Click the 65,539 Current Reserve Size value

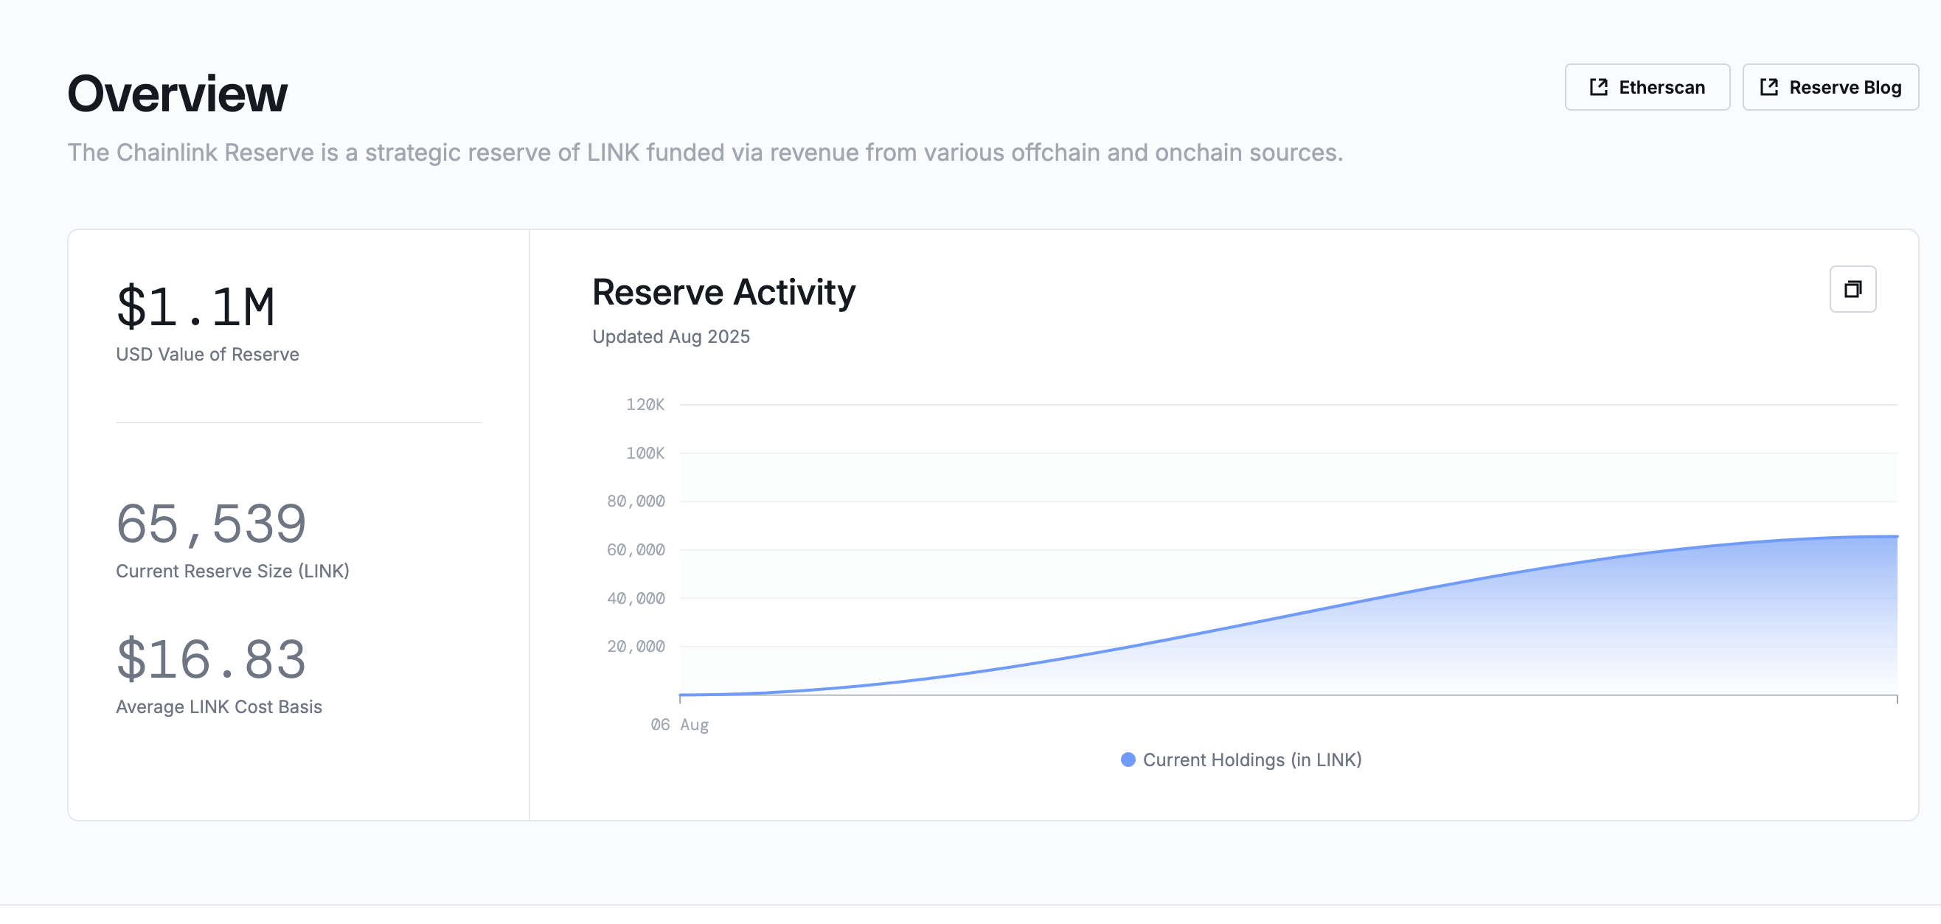click(x=211, y=524)
